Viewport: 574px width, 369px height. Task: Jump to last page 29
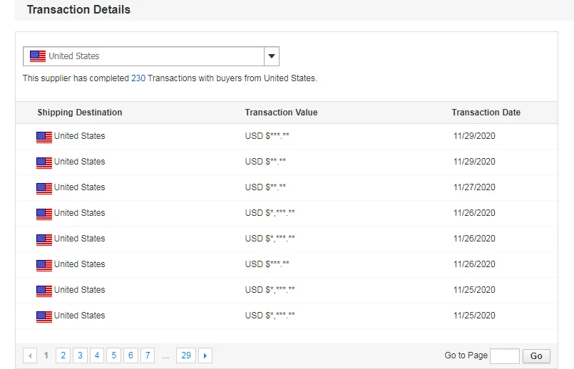[x=186, y=355]
